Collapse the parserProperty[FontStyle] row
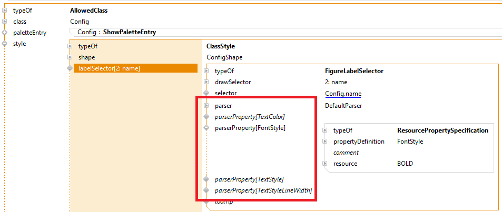 206,128
